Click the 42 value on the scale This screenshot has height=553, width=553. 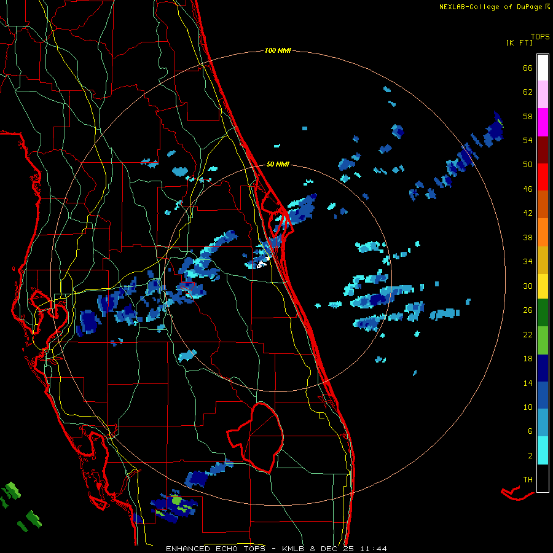[x=528, y=213]
